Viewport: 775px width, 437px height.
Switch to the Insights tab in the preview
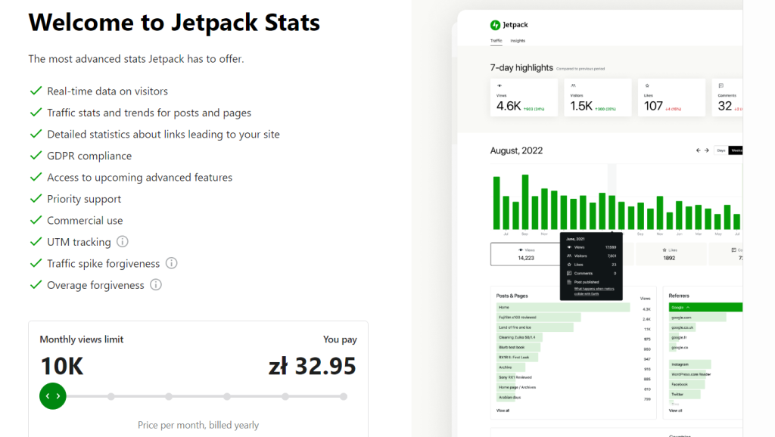(x=518, y=41)
